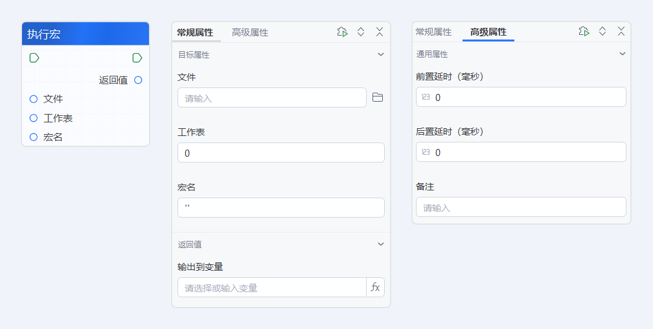653x329 pixels.
Task: Click the 工作表 input field
Action: tap(281, 152)
